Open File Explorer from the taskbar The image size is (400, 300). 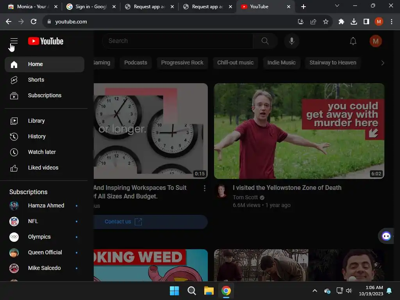(x=209, y=291)
